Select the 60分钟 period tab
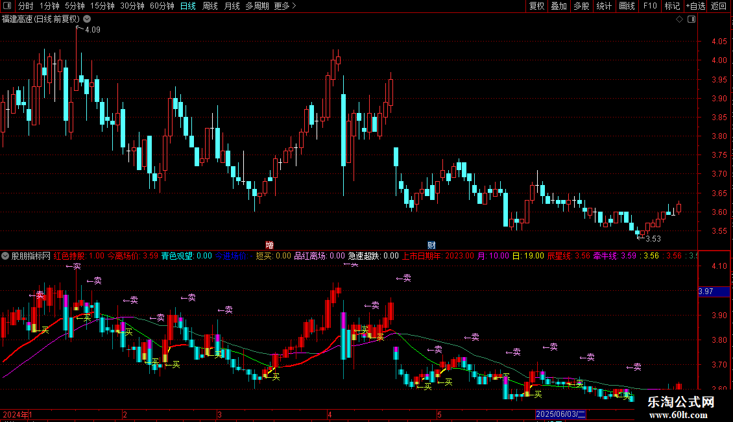This screenshot has width=733, height=422. click(x=162, y=6)
